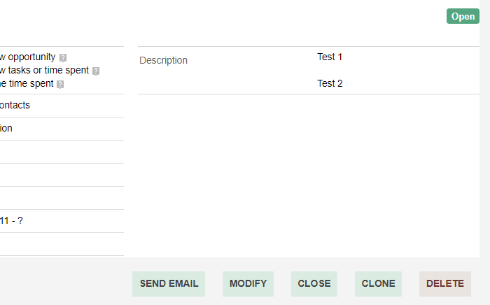Click the CLONE button
Image resolution: width=490 pixels, height=305 pixels.
(x=378, y=284)
